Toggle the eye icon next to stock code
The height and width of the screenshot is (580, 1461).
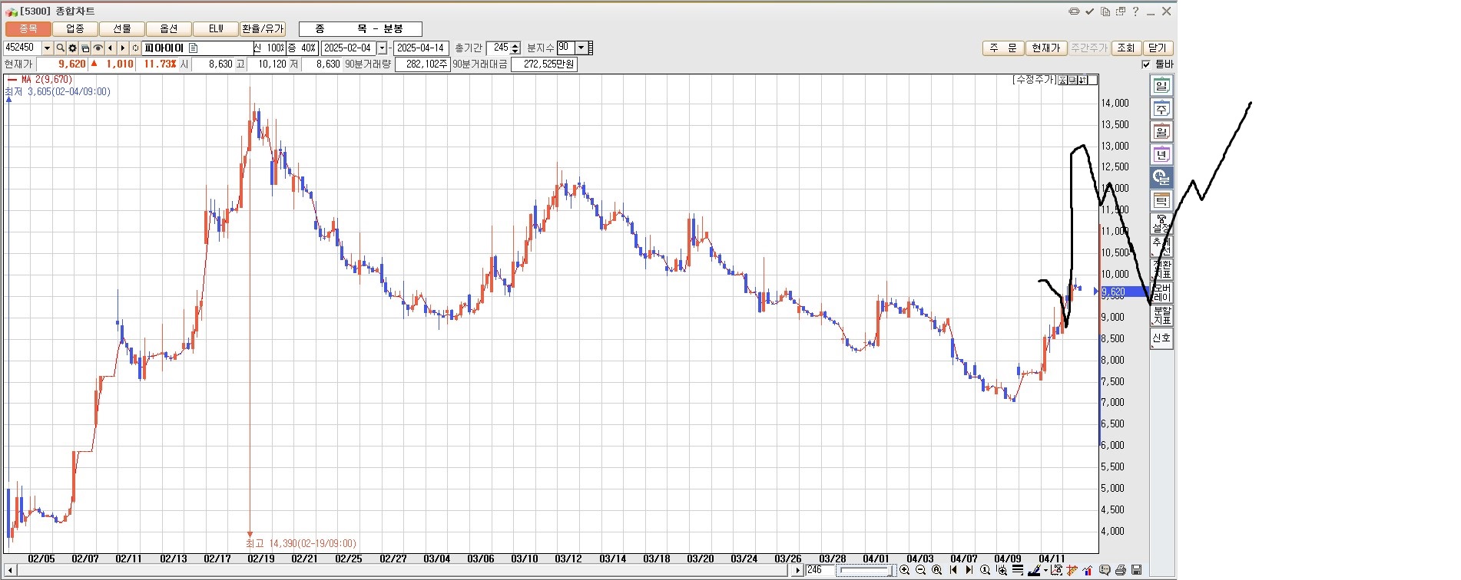[x=98, y=48]
